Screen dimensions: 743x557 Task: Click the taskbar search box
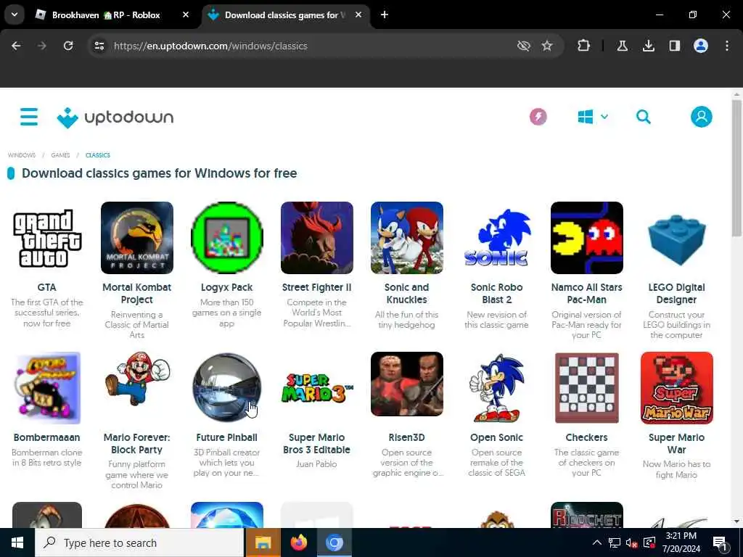coord(139,542)
